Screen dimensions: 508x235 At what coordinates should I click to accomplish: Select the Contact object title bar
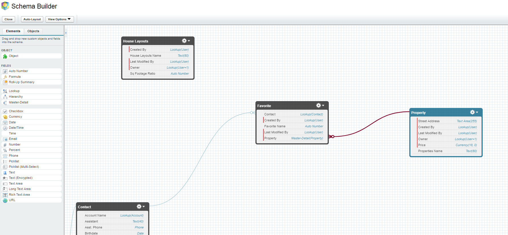(113, 207)
